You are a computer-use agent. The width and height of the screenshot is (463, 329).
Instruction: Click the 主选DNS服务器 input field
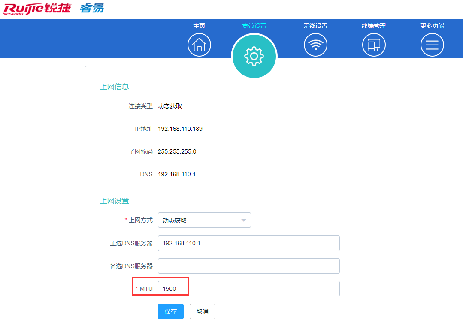point(248,243)
